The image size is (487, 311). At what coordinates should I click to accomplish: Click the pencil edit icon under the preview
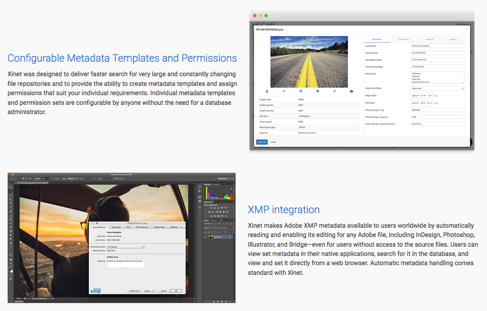[x=284, y=91]
